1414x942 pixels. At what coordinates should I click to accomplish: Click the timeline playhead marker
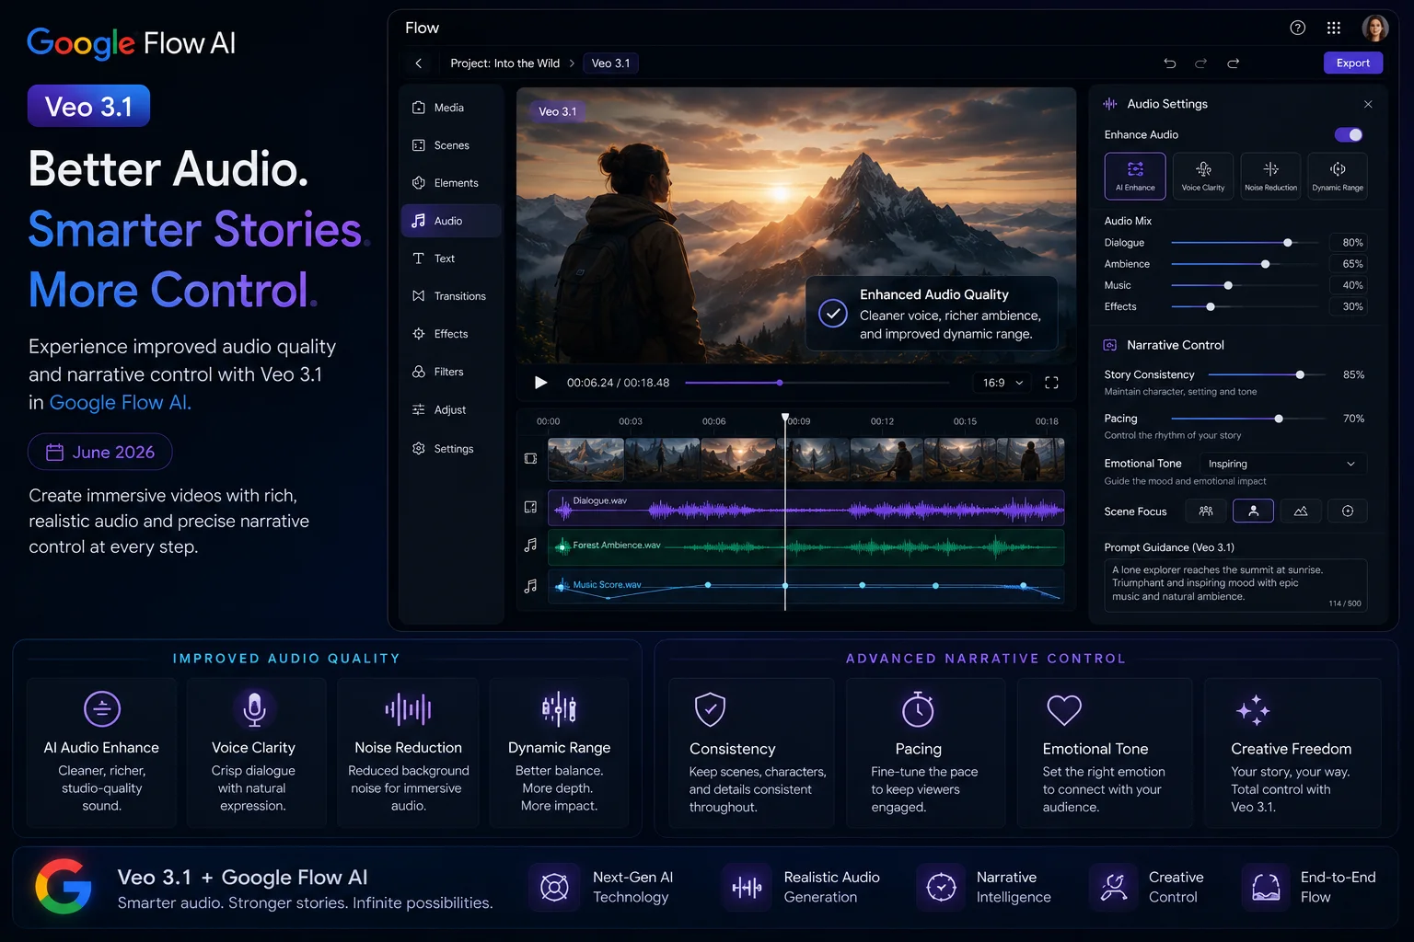785,419
